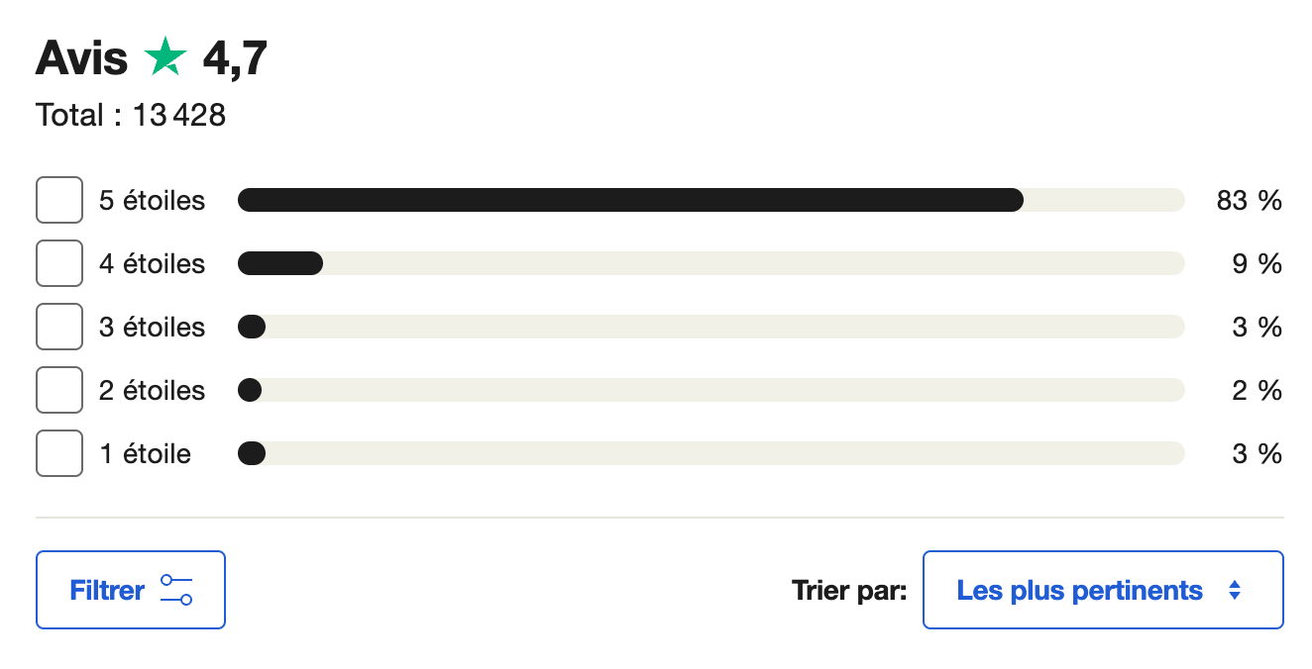Tick the 3 étoiles checkbox

pos(59,327)
